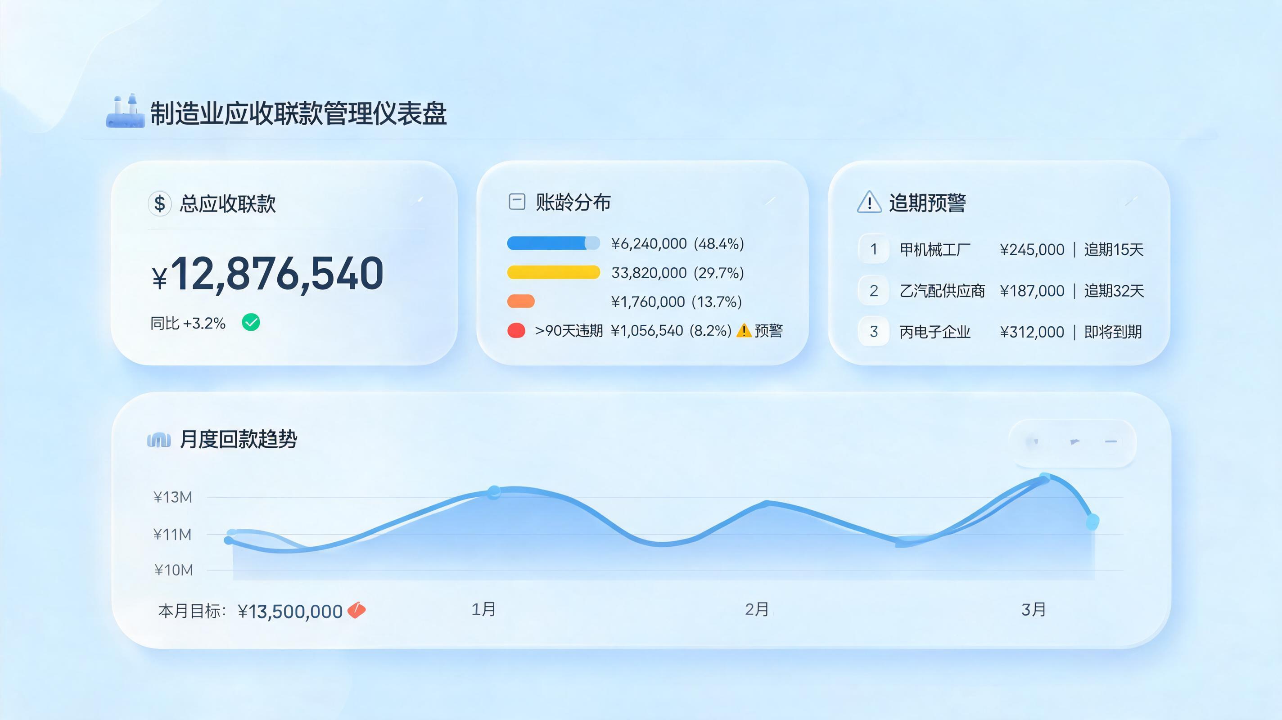Click the >90天 overdue label

coord(569,330)
